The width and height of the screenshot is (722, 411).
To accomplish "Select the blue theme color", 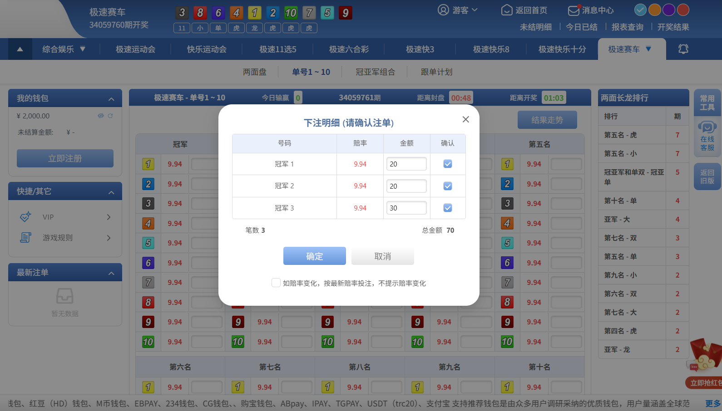I will click(x=640, y=10).
